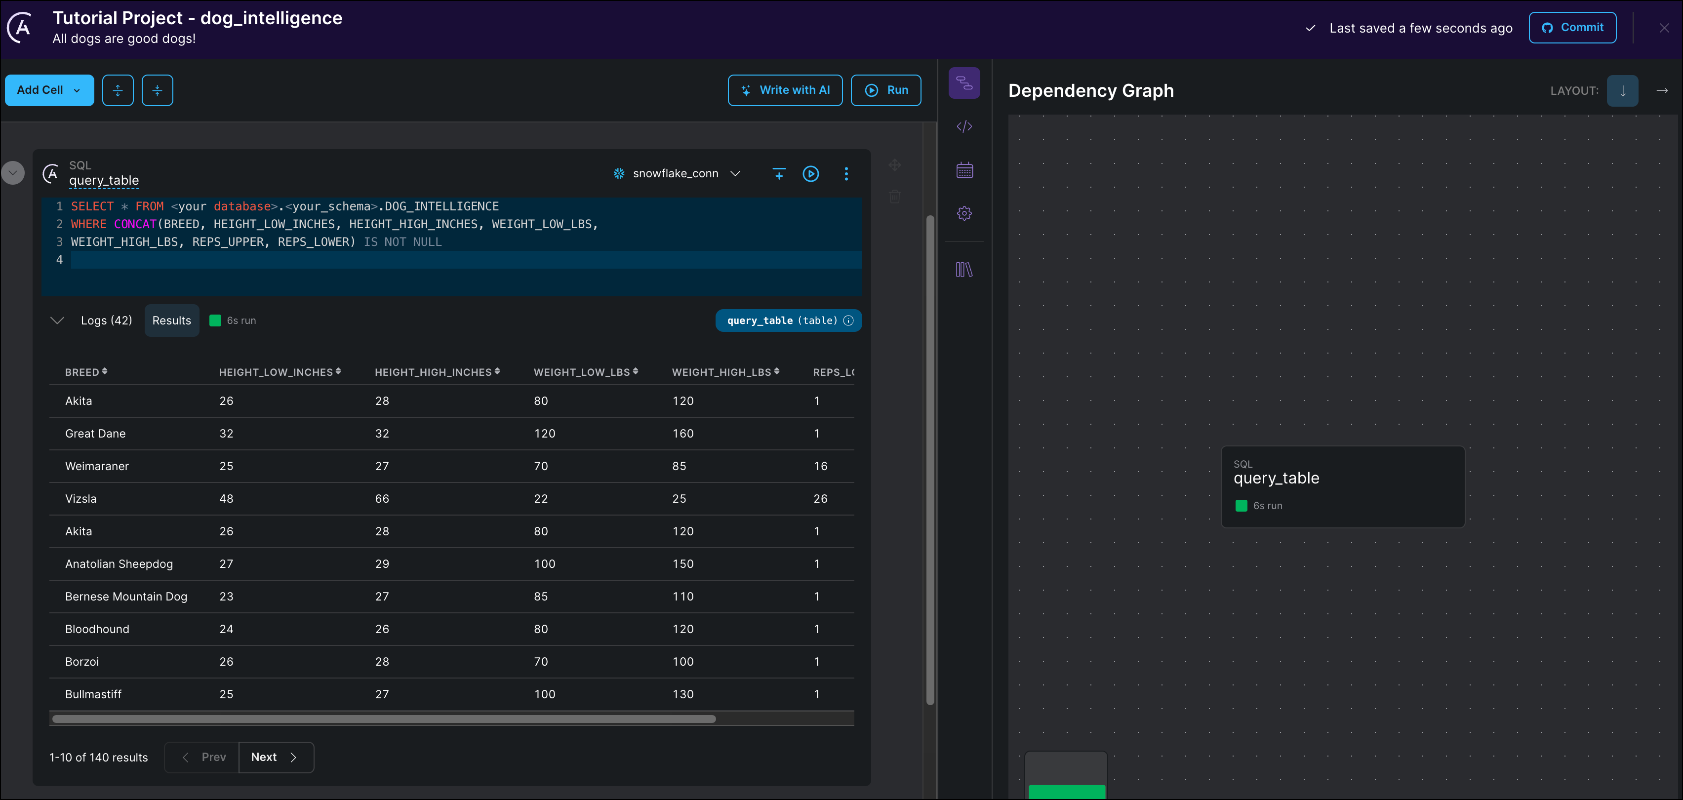Click the query info circle icon
The width and height of the screenshot is (1683, 800).
(849, 320)
